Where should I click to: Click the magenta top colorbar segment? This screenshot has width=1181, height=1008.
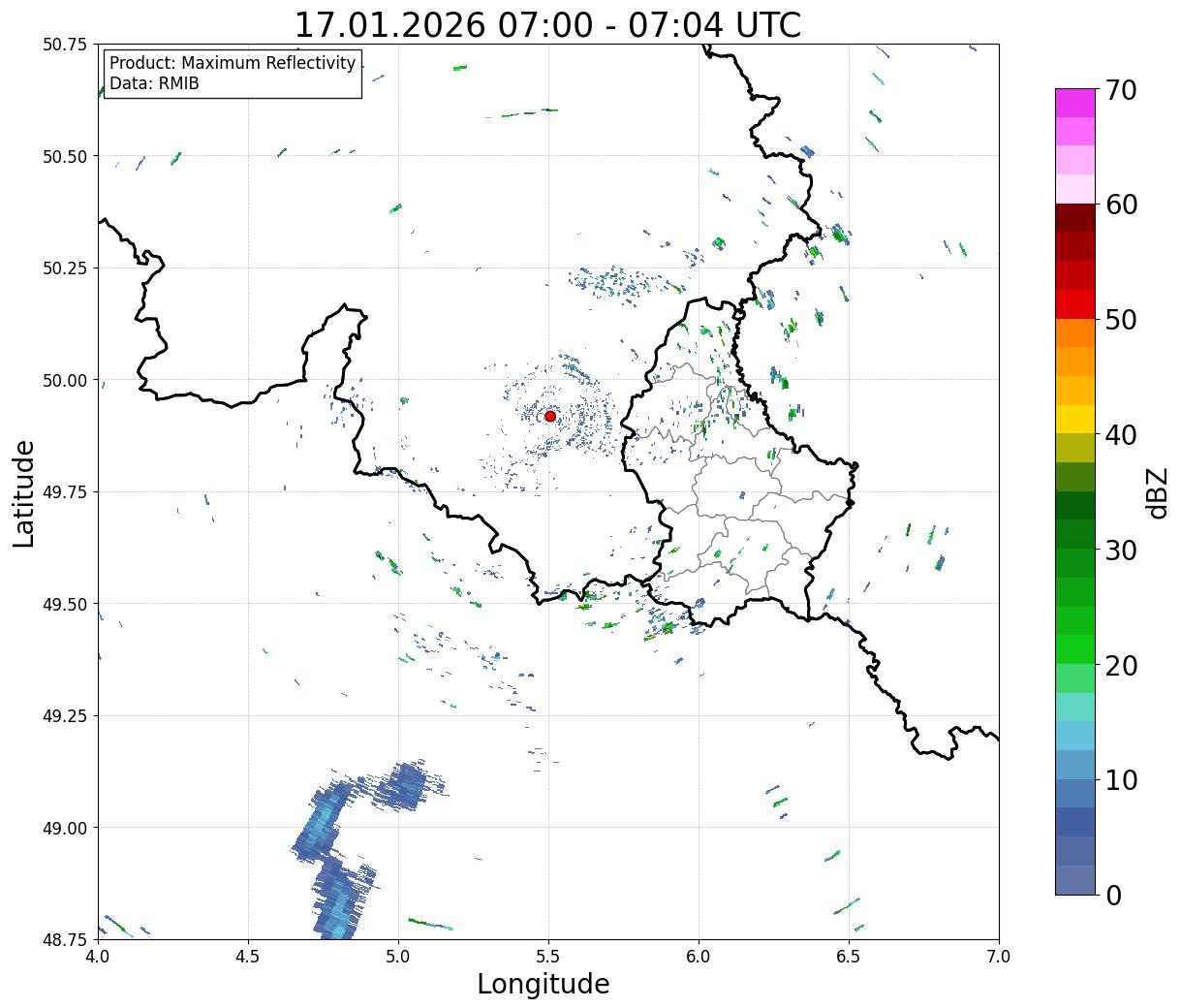click(1075, 103)
